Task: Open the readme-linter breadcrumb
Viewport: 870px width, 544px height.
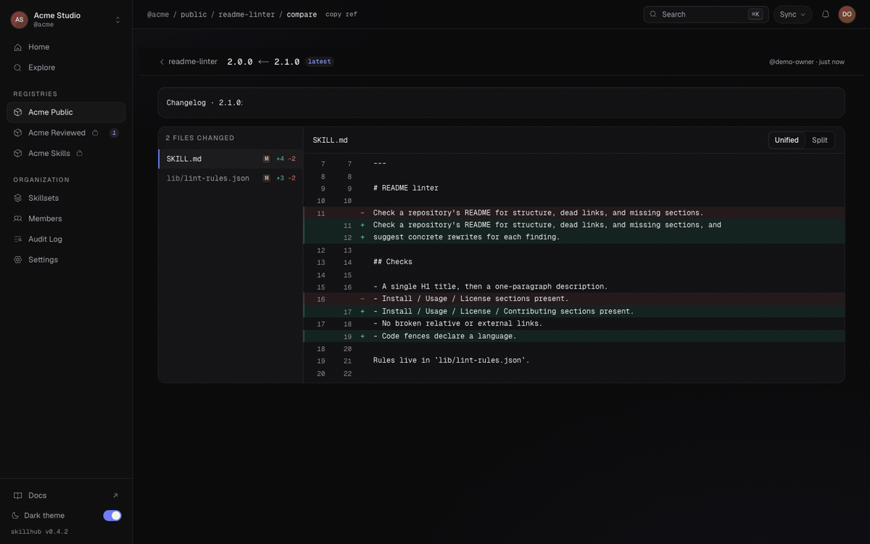Action: pyautogui.click(x=246, y=15)
